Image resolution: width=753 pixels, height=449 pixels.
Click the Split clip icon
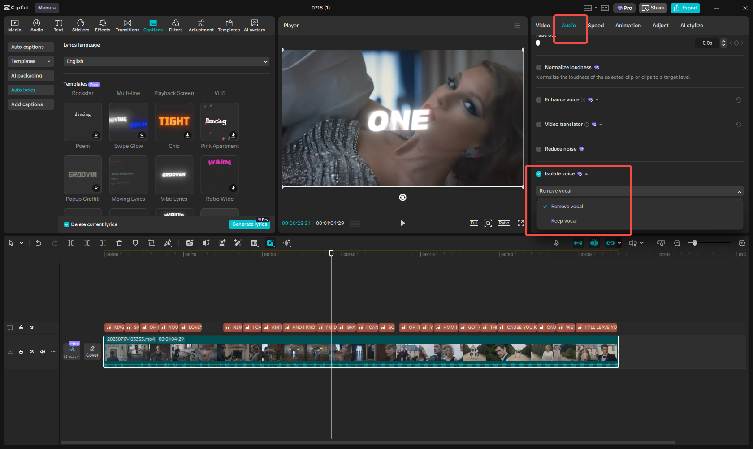(x=71, y=243)
